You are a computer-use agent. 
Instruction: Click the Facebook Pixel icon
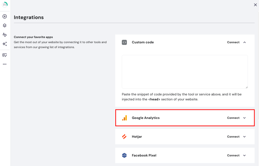click(124, 156)
